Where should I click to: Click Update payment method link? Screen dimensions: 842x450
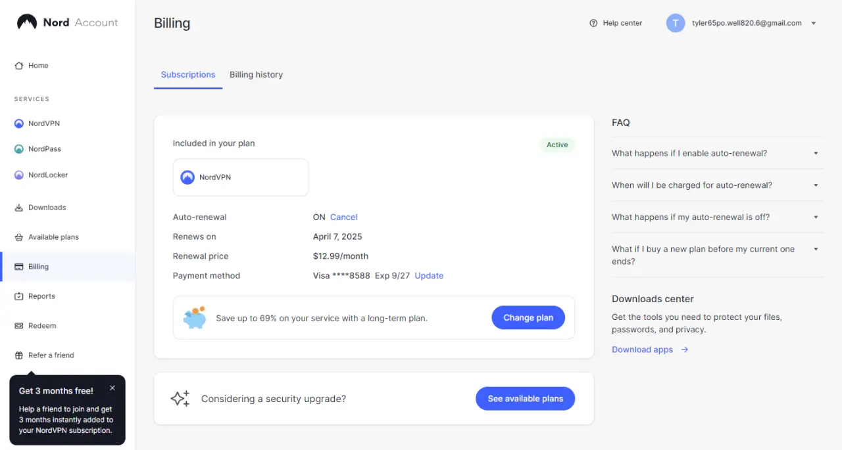pos(429,276)
